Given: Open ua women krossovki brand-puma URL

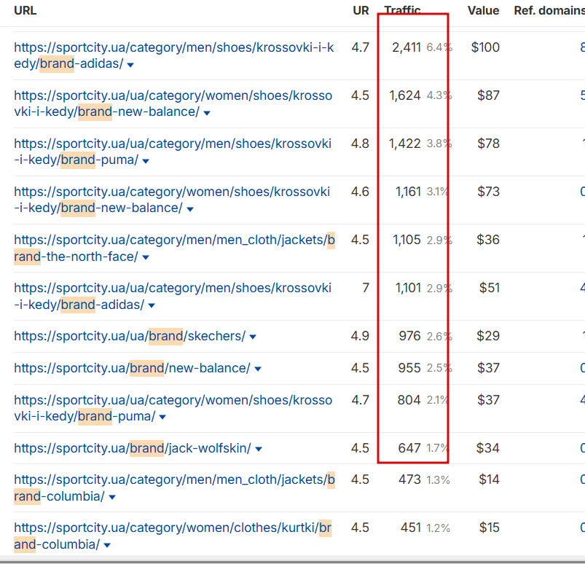Looking at the screenshot, I should pyautogui.click(x=173, y=408).
